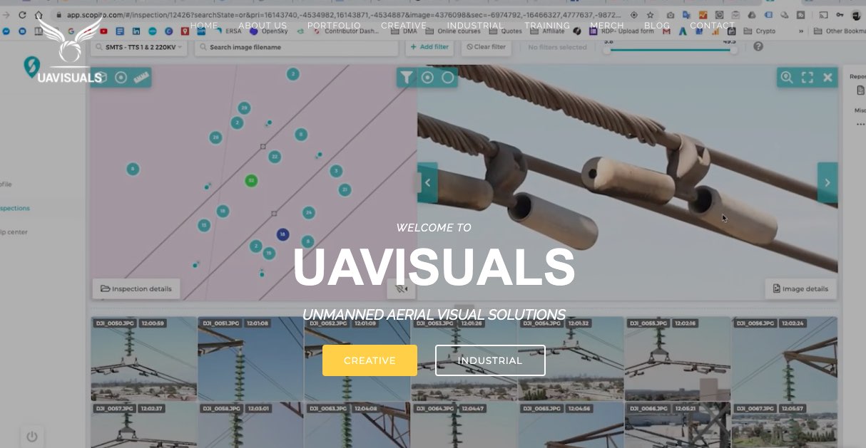Open thumbnail DJI_0055.JPG
Image resolution: width=866 pixels, height=448 pixels.
pyautogui.click(x=678, y=358)
